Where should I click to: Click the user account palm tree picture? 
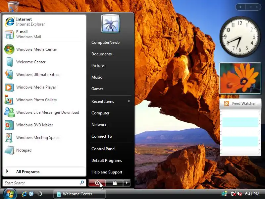coord(110,24)
